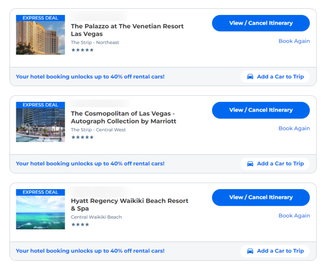
Task: Click Express Deal badge on Palazzo card
Action: [x=40, y=18]
